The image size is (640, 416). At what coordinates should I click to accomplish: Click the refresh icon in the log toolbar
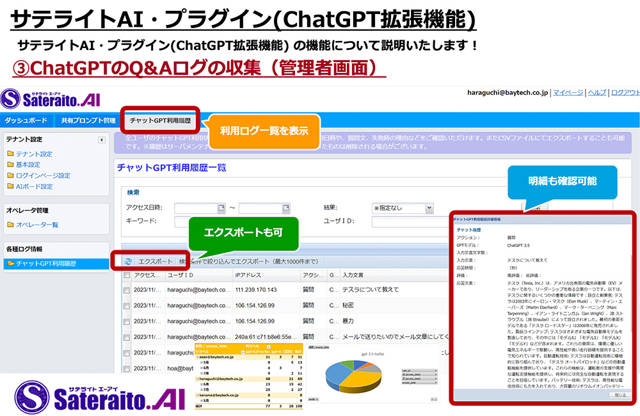(129, 261)
